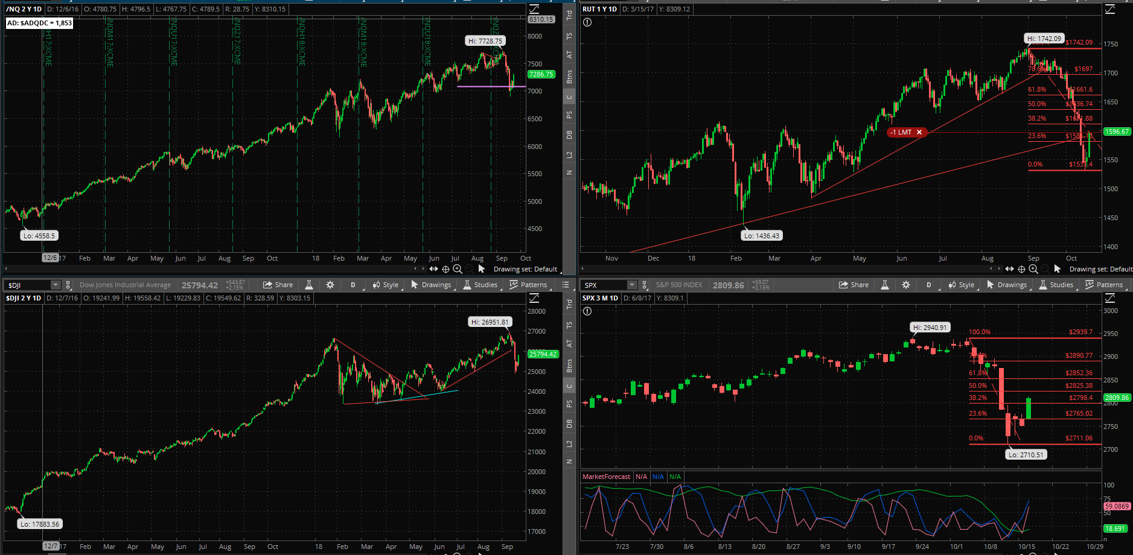Image resolution: width=1133 pixels, height=555 pixels.
Task: Open chart settings gear in $DJI toolbar
Action: click(330, 285)
